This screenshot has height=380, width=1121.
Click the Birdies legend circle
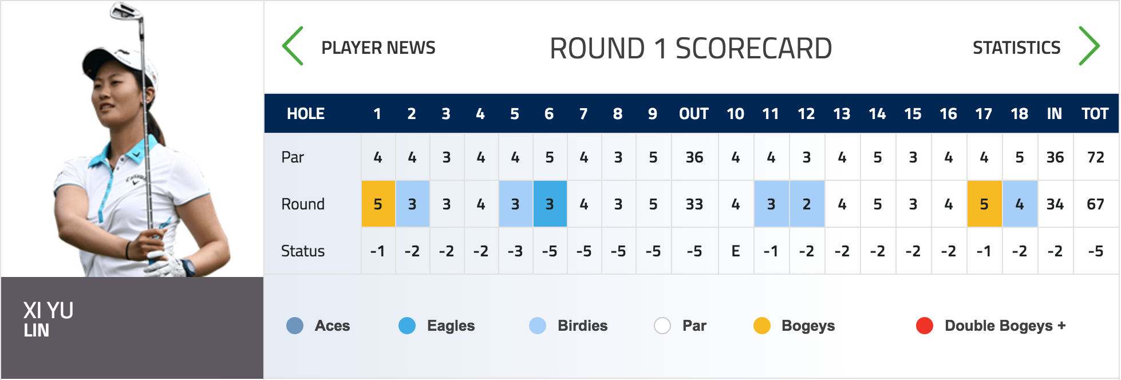point(538,326)
